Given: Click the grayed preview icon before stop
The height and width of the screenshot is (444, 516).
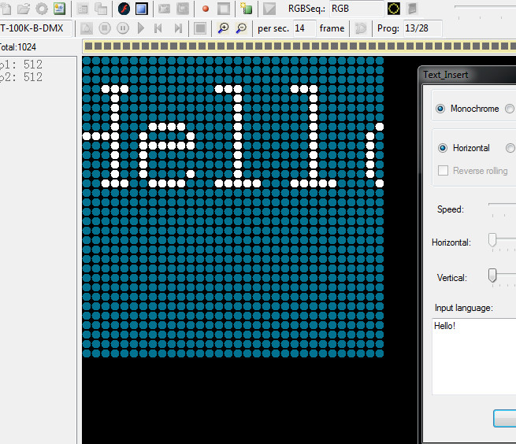Looking at the screenshot, I should 87,28.
